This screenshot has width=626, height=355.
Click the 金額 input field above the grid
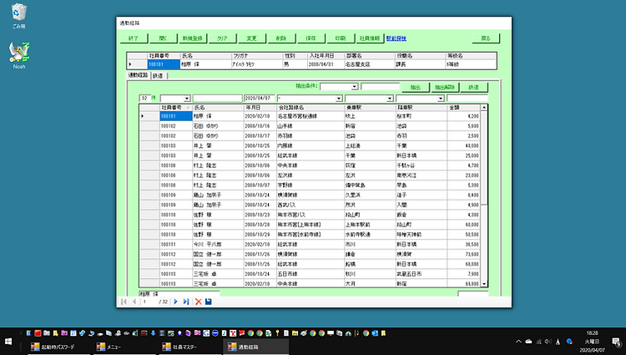pos(467,99)
